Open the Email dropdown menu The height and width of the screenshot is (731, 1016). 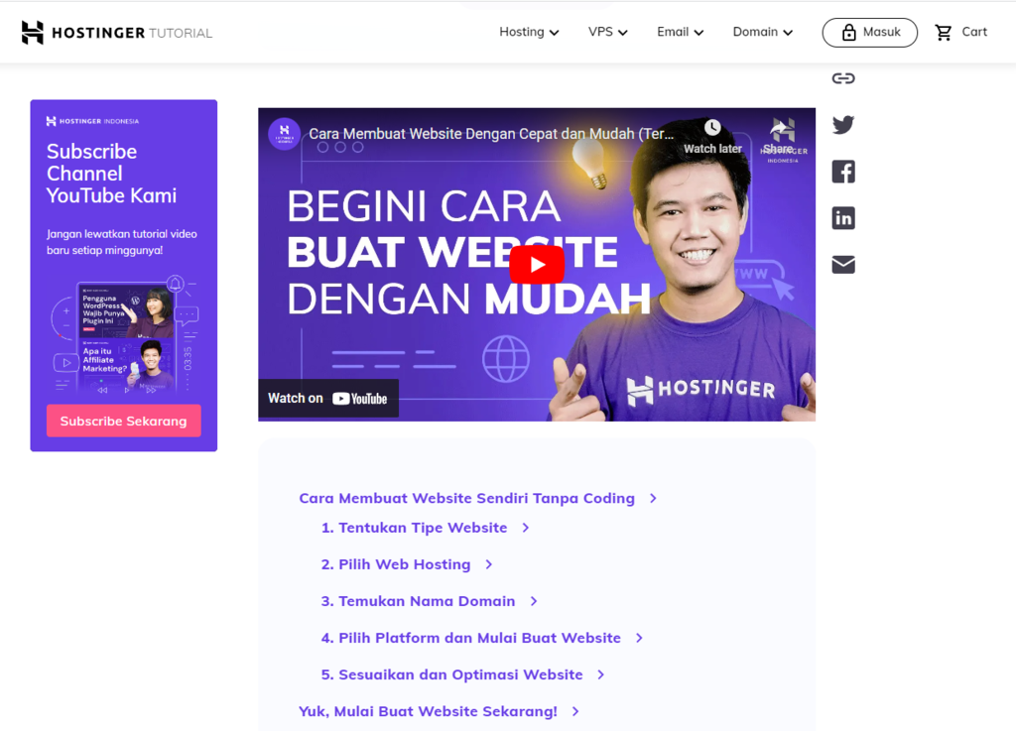point(680,33)
